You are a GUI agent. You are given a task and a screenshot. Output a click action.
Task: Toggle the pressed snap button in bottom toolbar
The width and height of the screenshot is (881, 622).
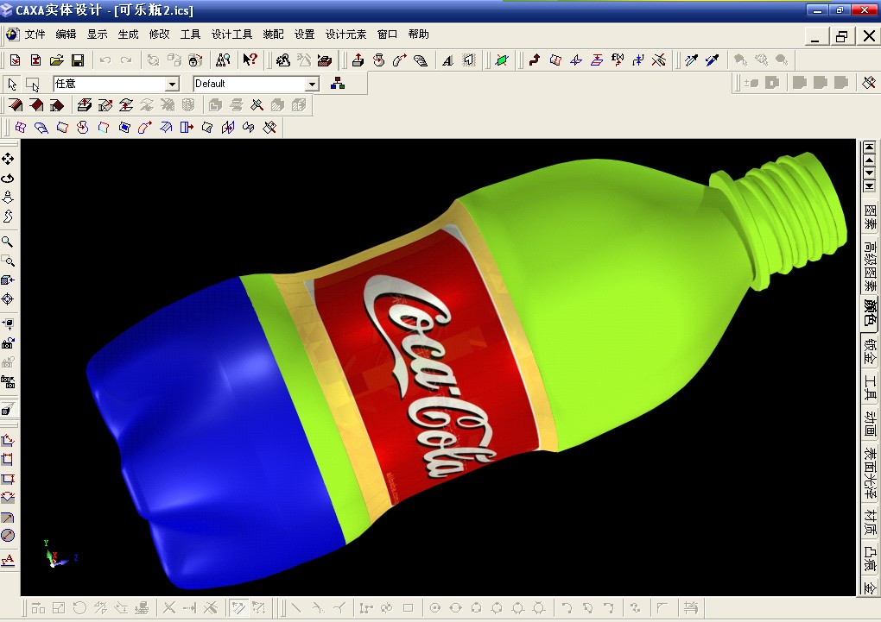point(238,608)
